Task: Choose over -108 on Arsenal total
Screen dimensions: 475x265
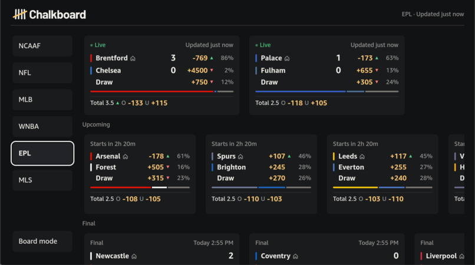Action: coord(130,199)
